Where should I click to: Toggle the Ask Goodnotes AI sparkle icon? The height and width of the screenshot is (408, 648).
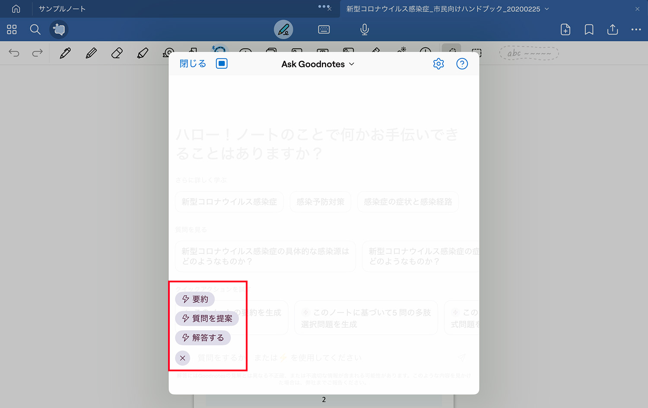(59, 29)
